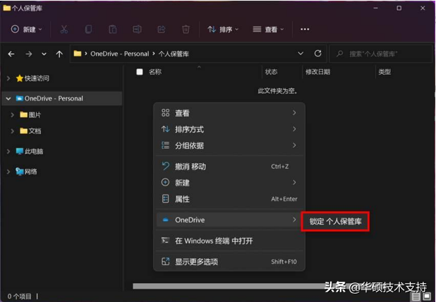The image size is (436, 302).
Task: Choose 撤消 移动 in context menu
Action: [x=229, y=167]
